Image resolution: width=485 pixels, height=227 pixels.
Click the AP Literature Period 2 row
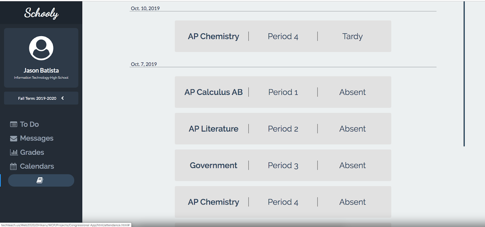coord(283,129)
